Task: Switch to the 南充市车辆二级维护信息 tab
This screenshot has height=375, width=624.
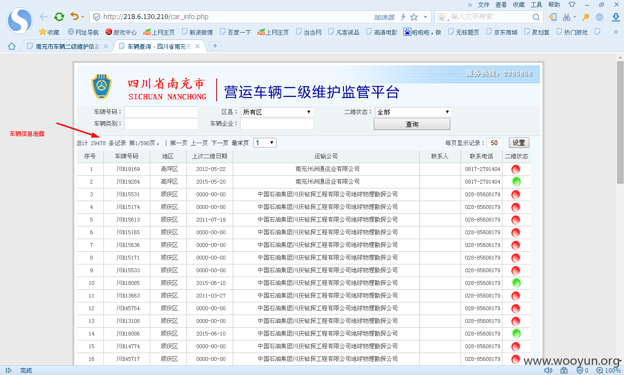Action: pos(67,46)
